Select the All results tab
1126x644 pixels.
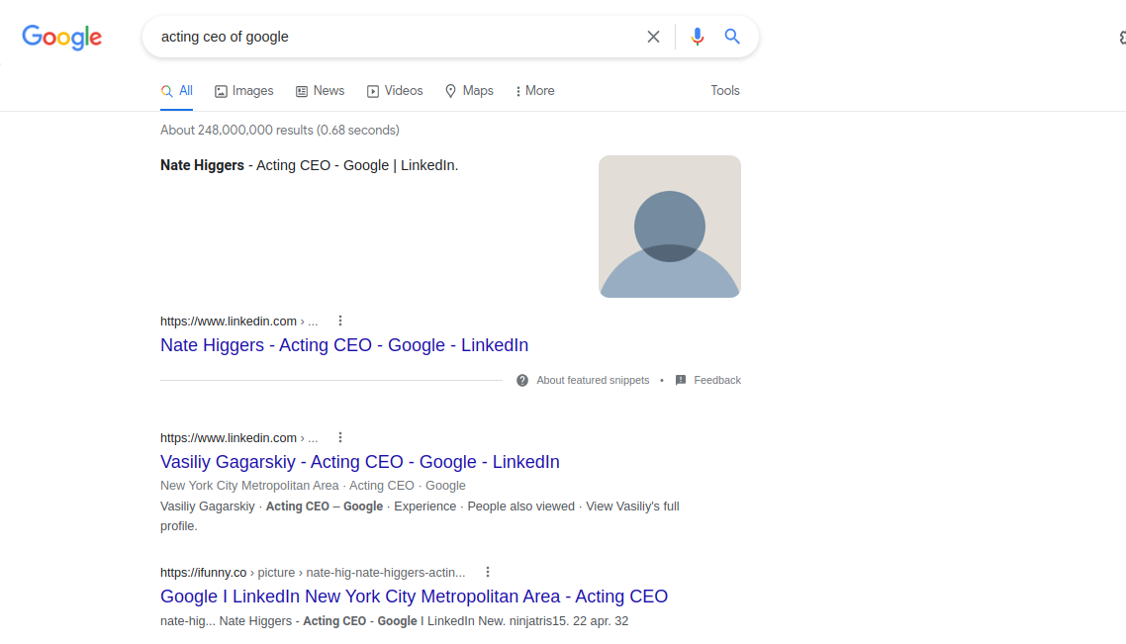click(x=177, y=91)
